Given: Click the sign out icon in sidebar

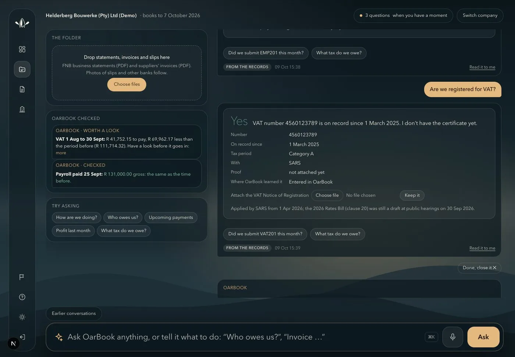Looking at the screenshot, I should [x=22, y=337].
